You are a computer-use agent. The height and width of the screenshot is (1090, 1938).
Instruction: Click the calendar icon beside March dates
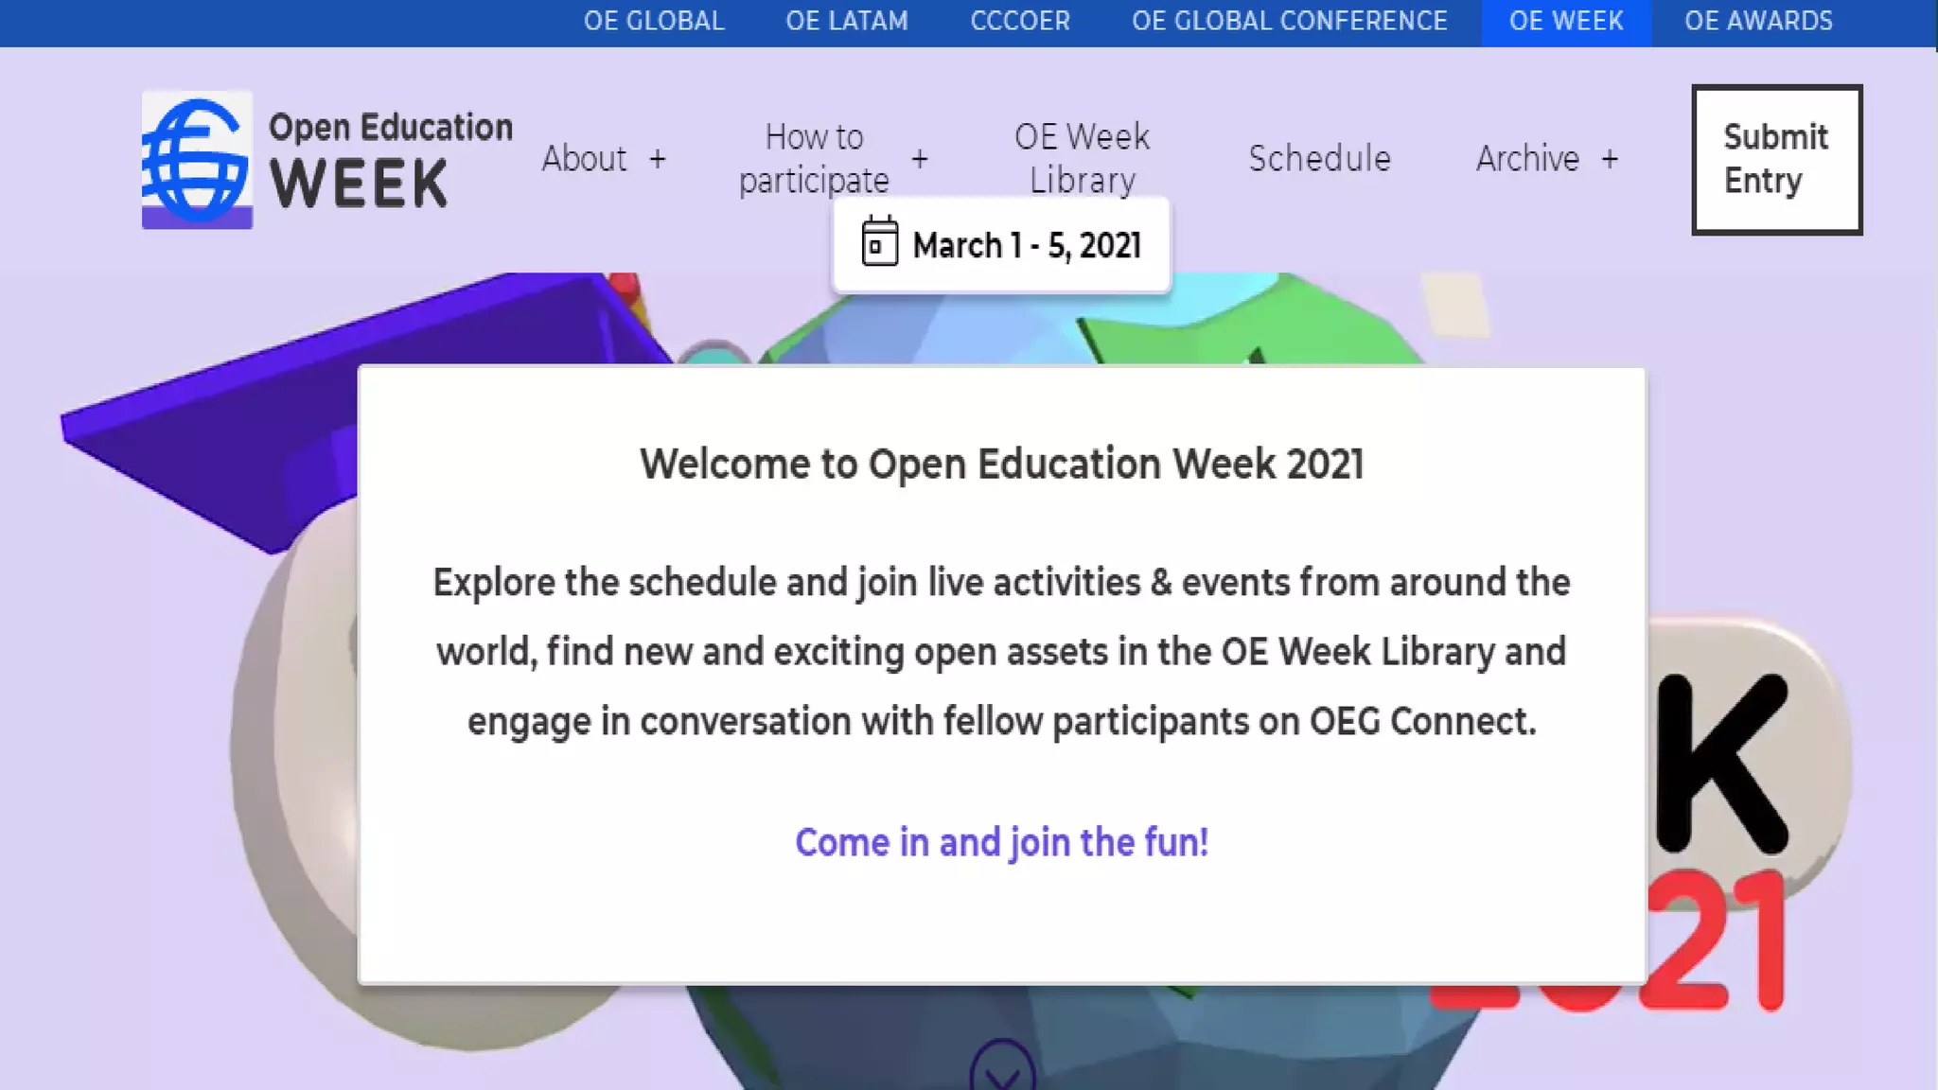point(879,242)
